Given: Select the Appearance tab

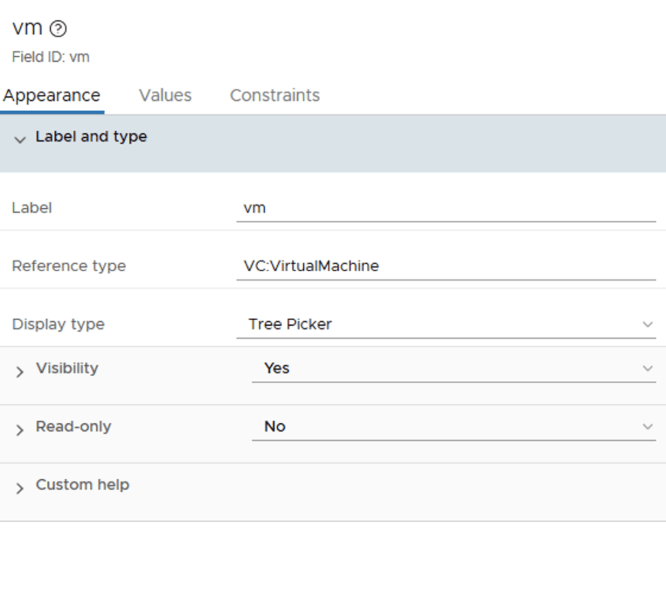Looking at the screenshot, I should (51, 96).
